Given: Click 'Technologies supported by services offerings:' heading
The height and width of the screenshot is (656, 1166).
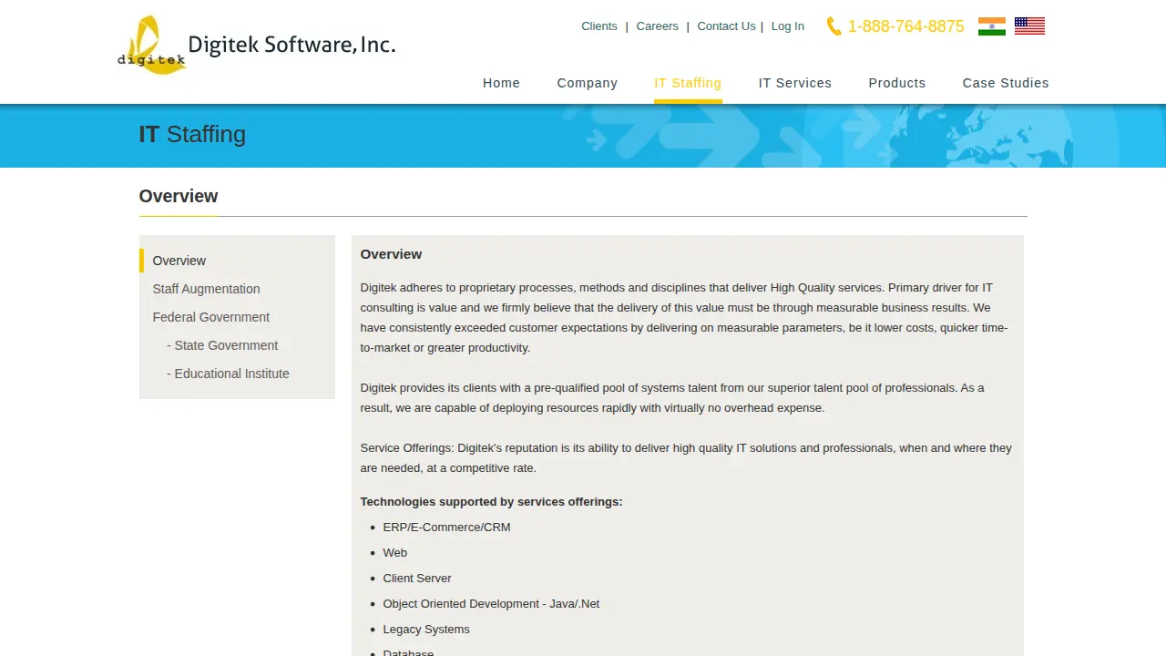Looking at the screenshot, I should click(491, 502).
